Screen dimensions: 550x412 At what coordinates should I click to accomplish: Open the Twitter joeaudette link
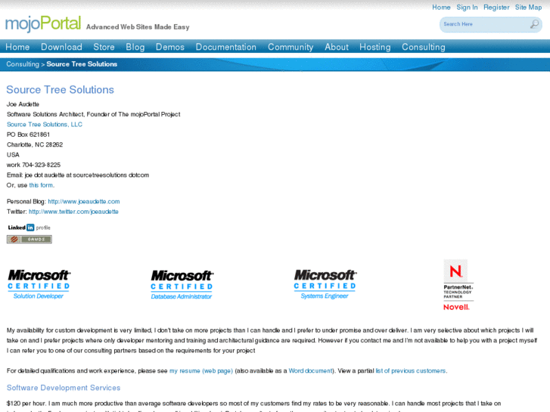click(73, 212)
